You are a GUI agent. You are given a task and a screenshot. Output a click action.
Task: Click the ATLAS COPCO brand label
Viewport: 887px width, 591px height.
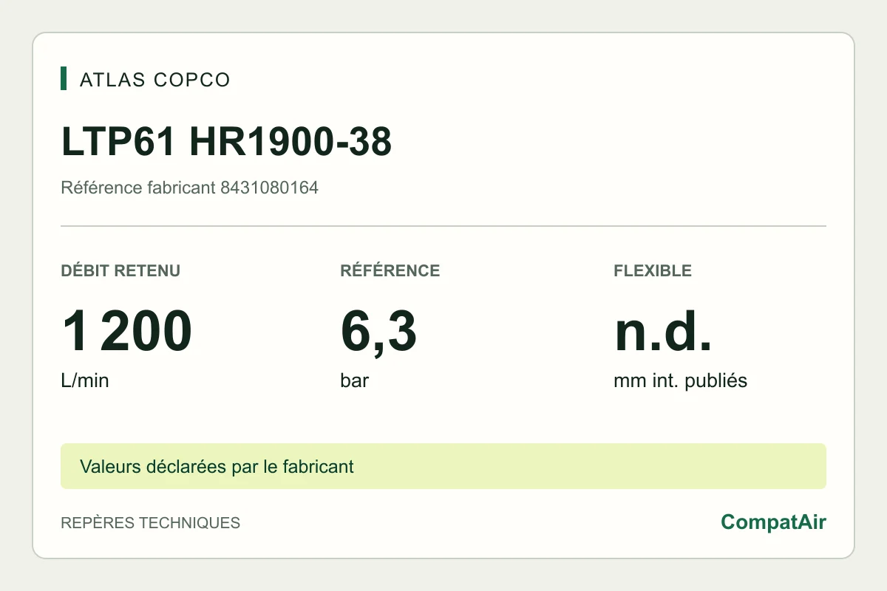(154, 79)
